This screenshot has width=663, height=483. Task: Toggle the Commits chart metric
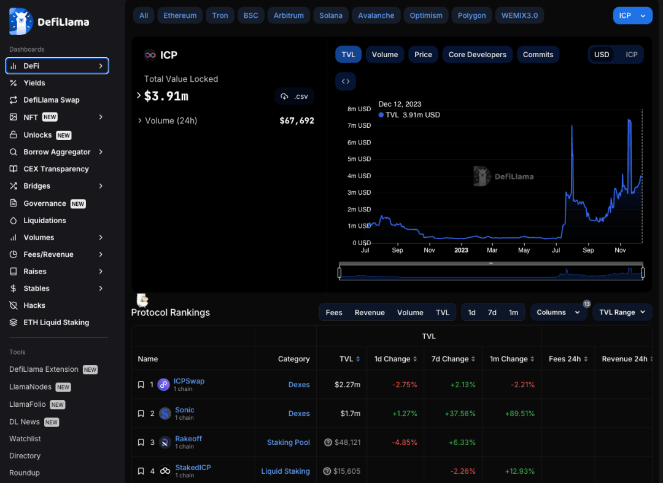pos(538,55)
